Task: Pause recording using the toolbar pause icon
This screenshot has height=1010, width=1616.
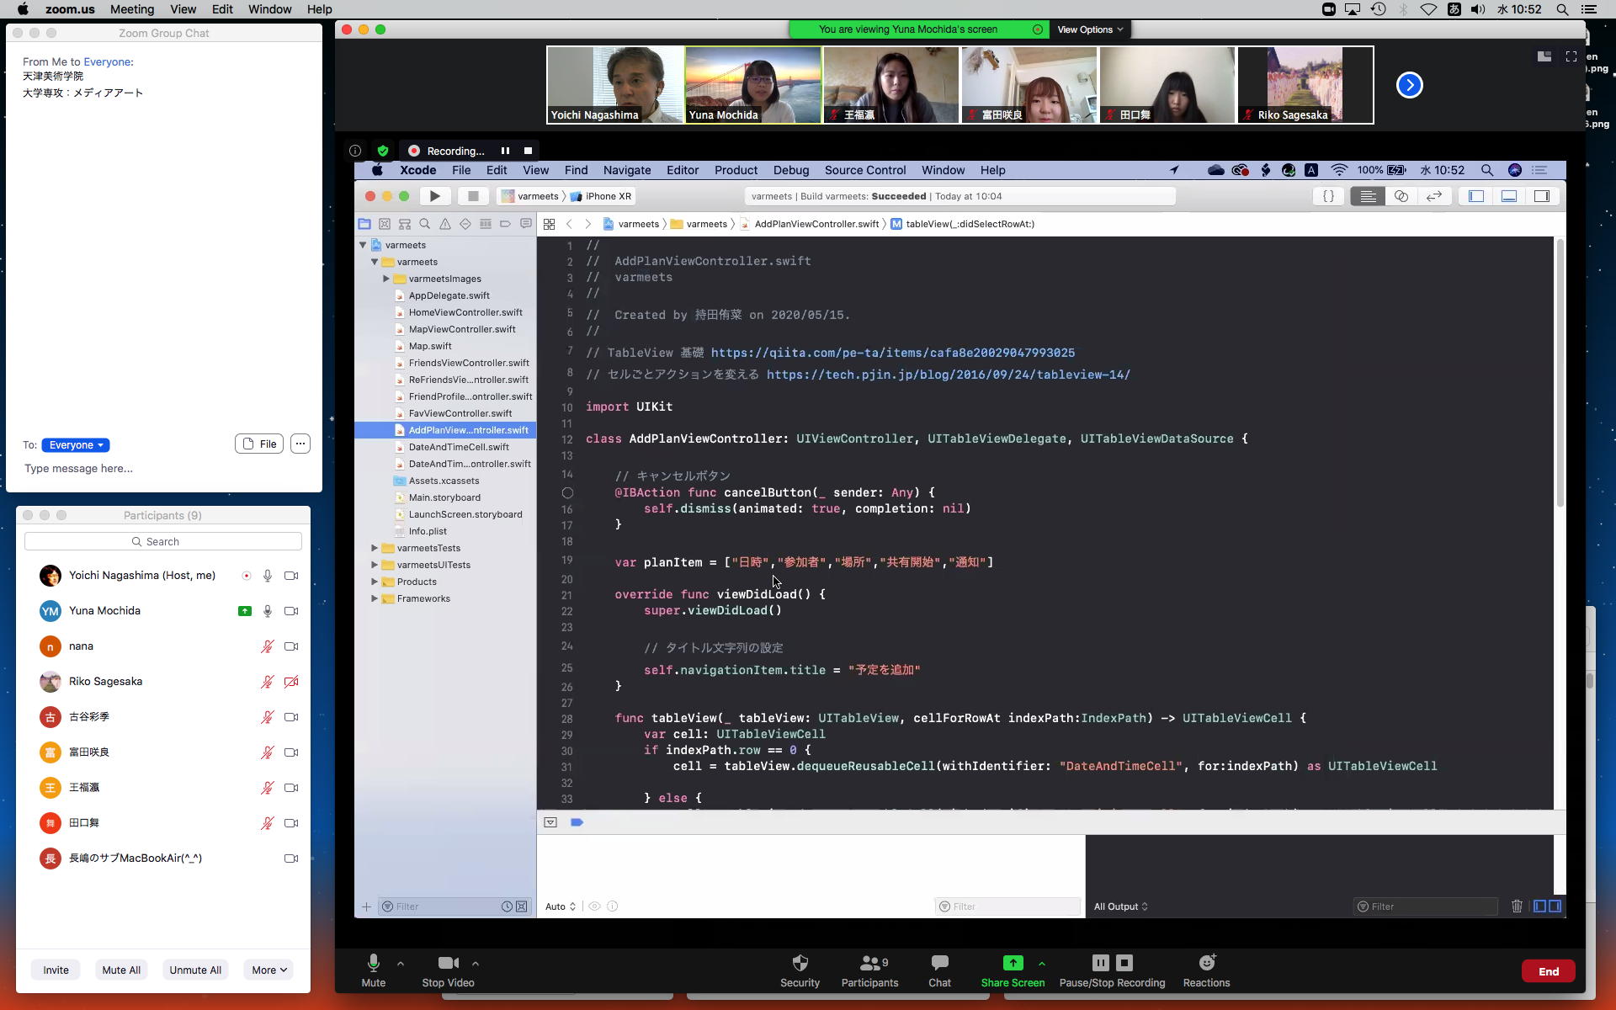Action: (x=1100, y=963)
